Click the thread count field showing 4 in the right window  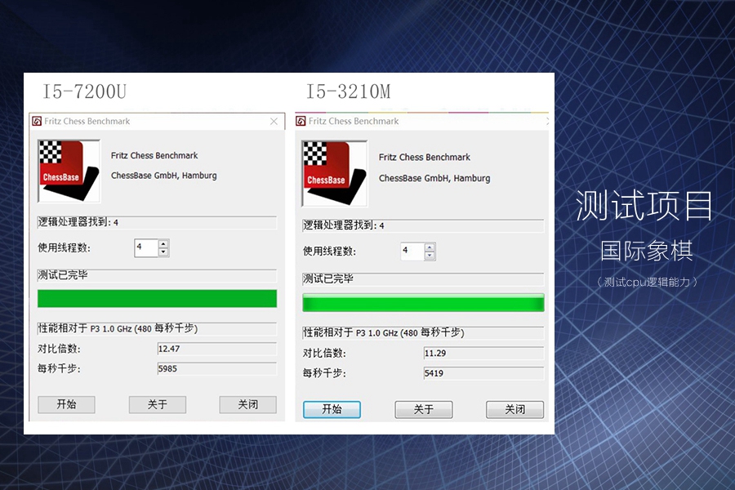point(412,252)
